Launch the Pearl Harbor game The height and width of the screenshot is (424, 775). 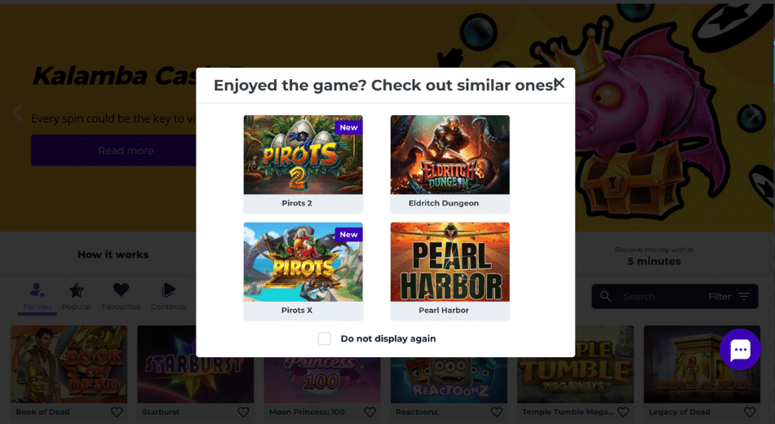click(x=449, y=262)
